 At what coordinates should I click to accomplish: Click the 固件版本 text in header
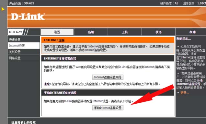(194, 3)
